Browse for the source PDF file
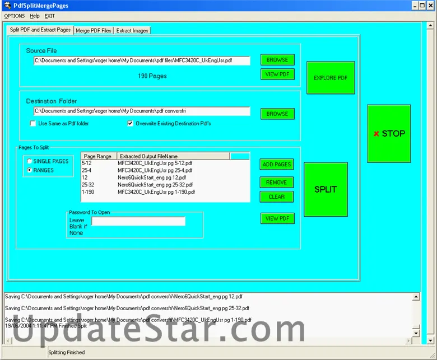This screenshot has width=437, height=360. [x=277, y=60]
